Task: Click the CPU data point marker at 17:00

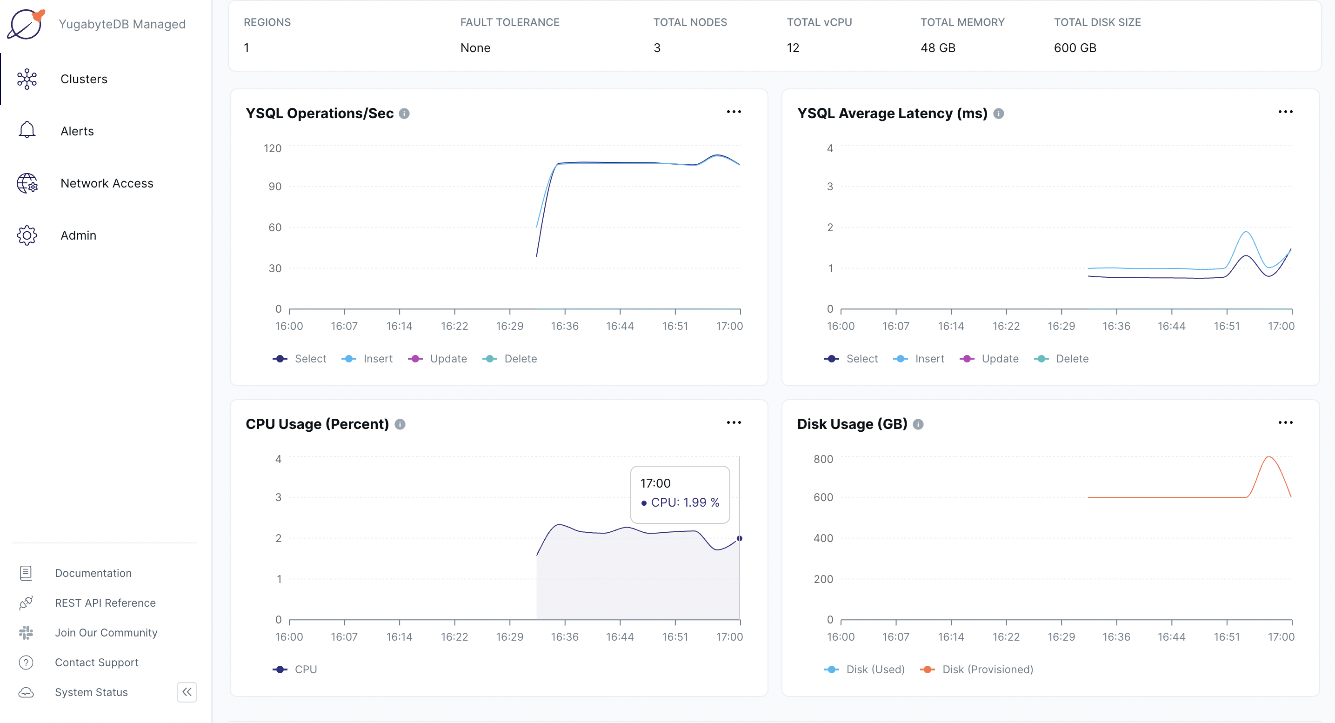Action: 740,538
